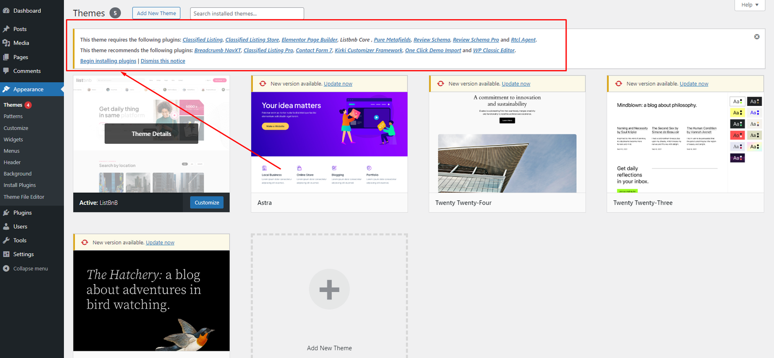Click the Add New Theme placeholder text

tap(329, 348)
